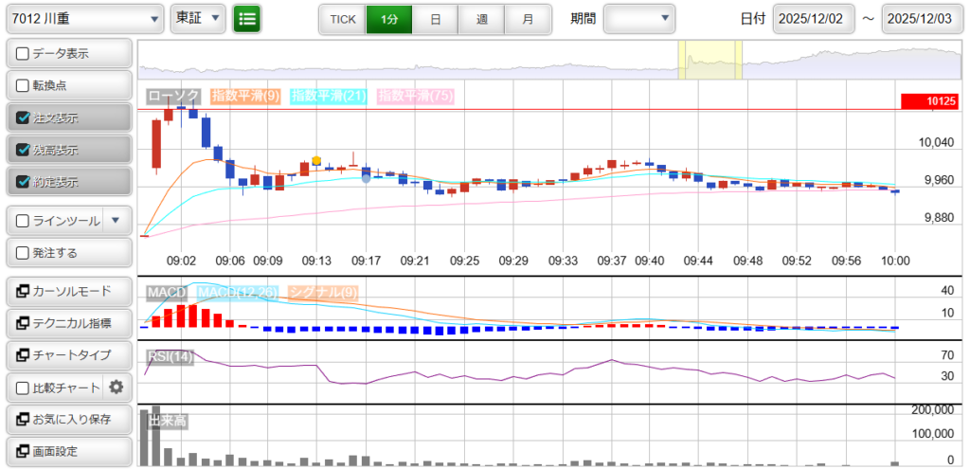Image resolution: width=970 pixels, height=469 pixels.
Task: Click the yellow range selector in overview
Action: [710, 60]
